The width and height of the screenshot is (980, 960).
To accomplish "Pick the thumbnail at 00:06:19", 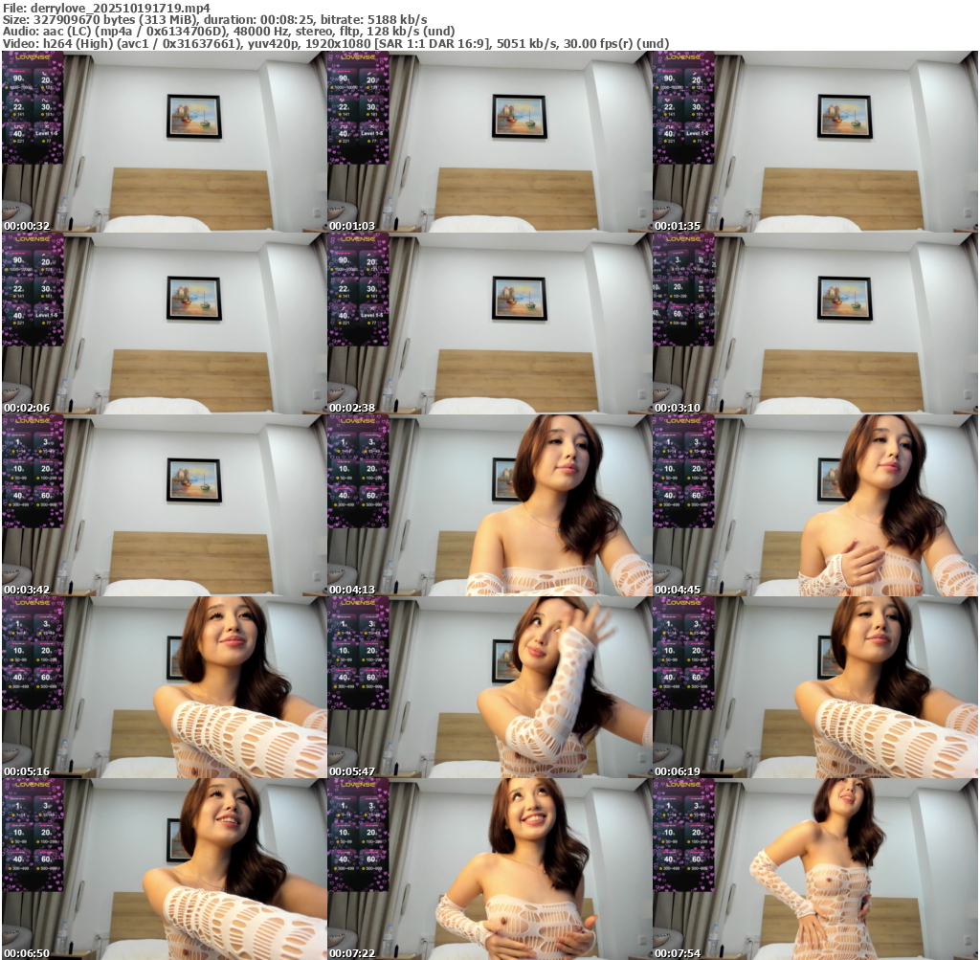I will coord(815,687).
